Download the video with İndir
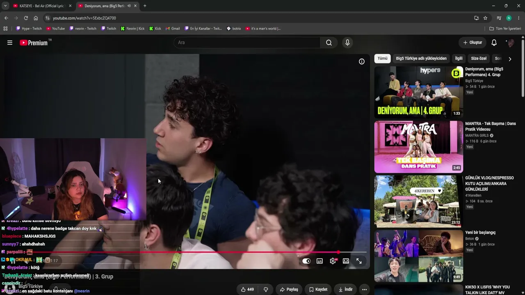525x295 pixels. click(x=346, y=289)
